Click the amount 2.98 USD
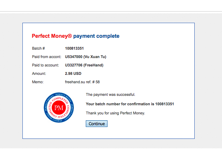The image size is (222, 149). (x=73, y=73)
